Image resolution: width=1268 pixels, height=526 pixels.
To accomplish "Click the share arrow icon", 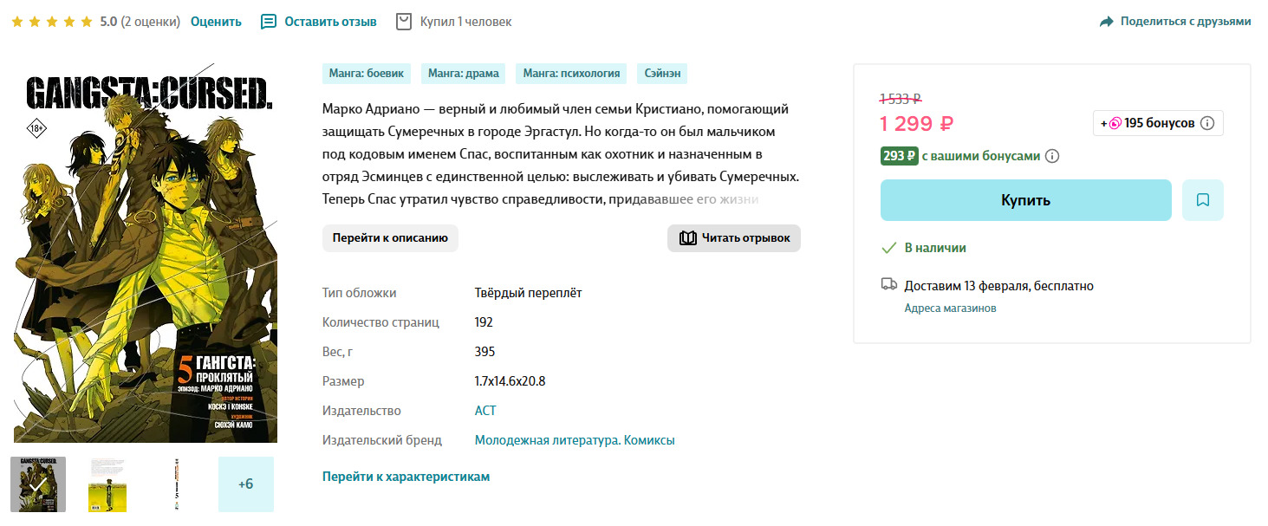I will pyautogui.click(x=1106, y=22).
